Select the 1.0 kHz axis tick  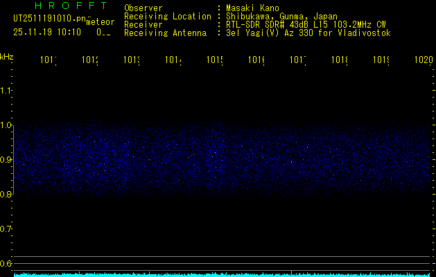coord(6,125)
